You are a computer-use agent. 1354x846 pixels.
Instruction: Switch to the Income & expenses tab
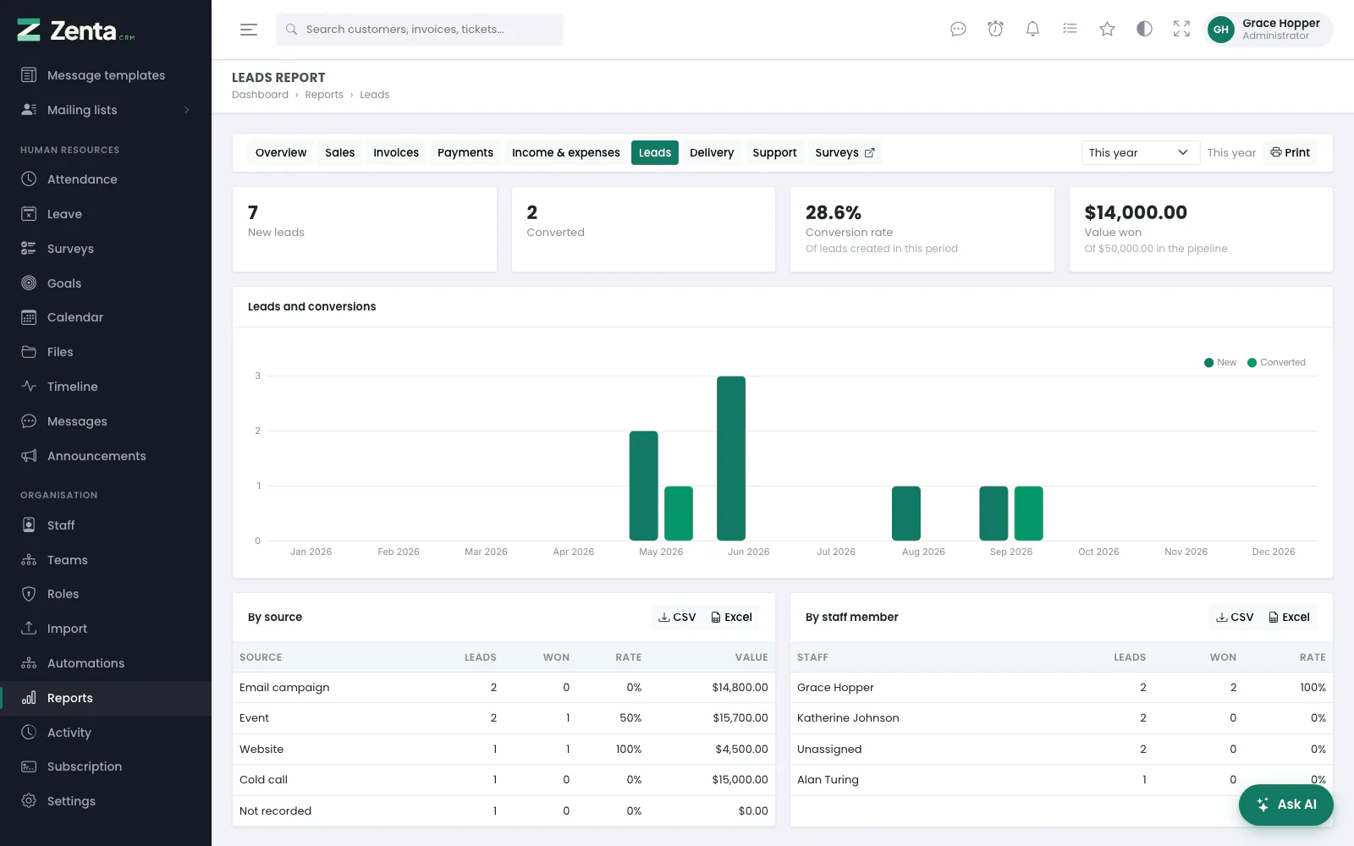point(565,152)
